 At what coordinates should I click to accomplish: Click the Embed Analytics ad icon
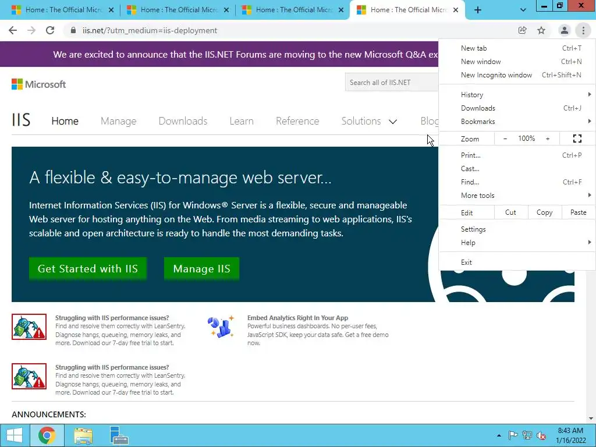[221, 326]
